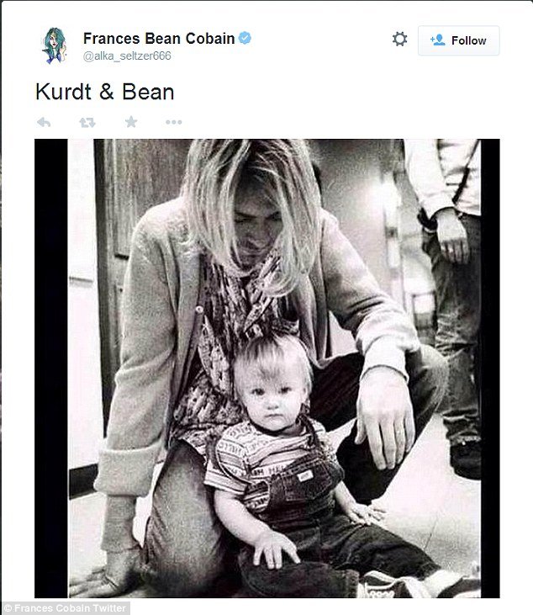Click the long blond hair of the crouching adult

[x=252, y=194]
